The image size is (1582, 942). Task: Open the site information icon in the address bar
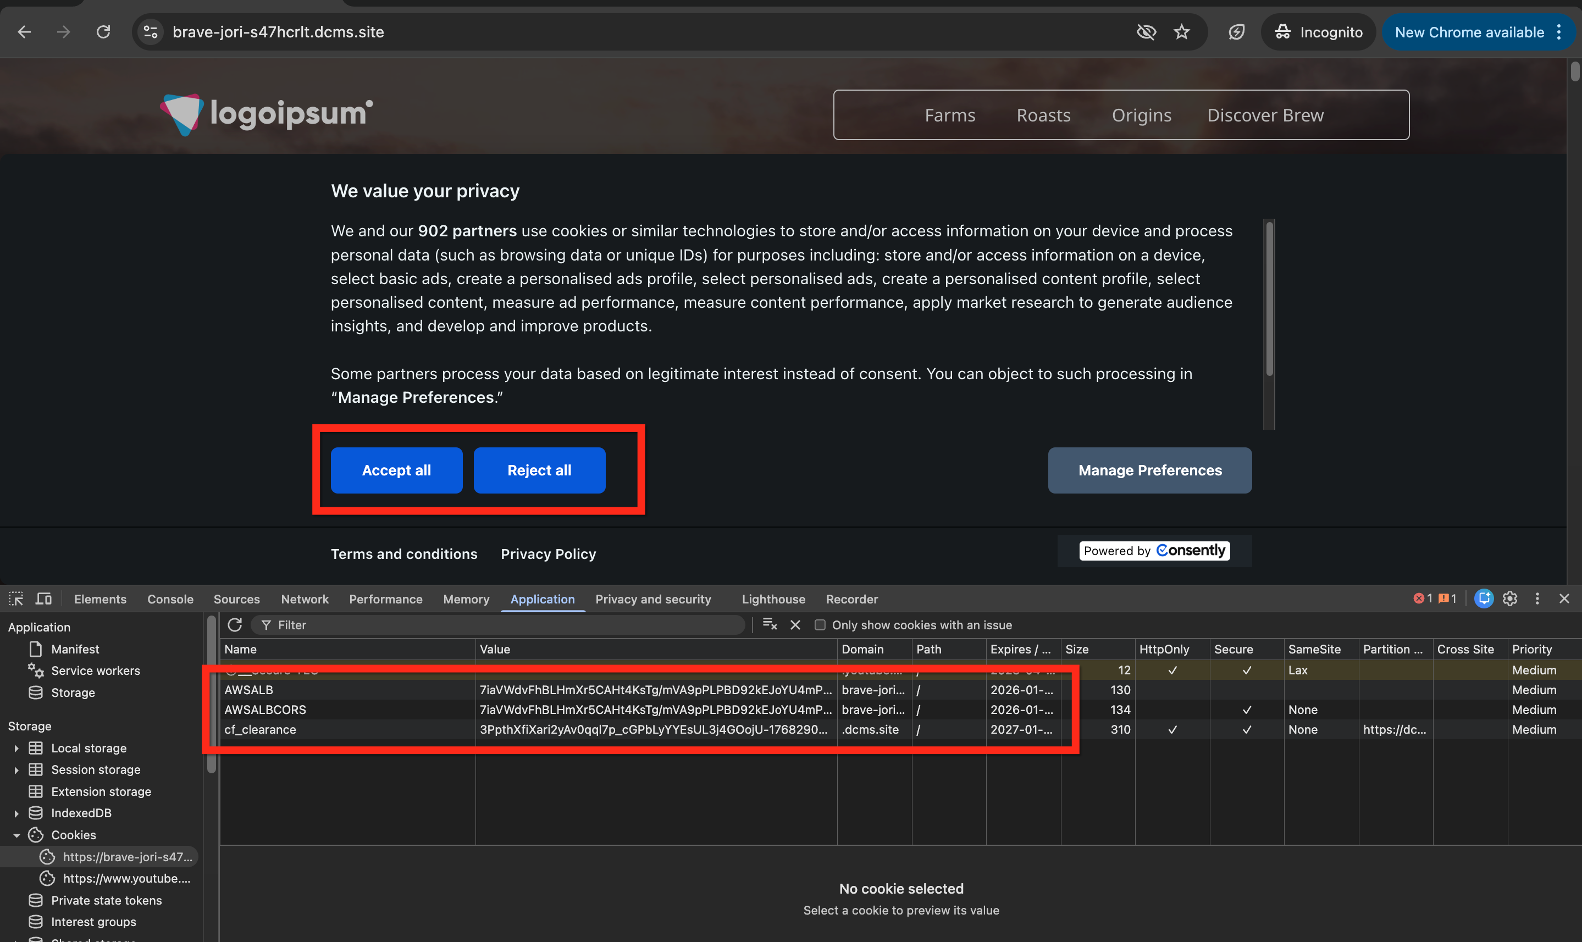click(151, 32)
